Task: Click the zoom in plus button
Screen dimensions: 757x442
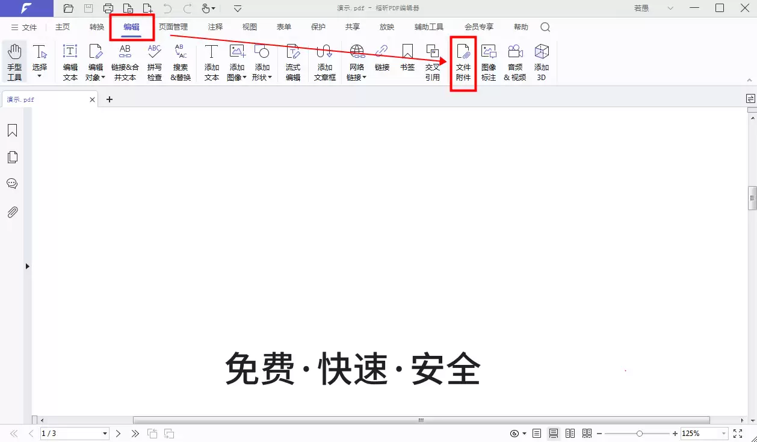Action: coord(675,434)
